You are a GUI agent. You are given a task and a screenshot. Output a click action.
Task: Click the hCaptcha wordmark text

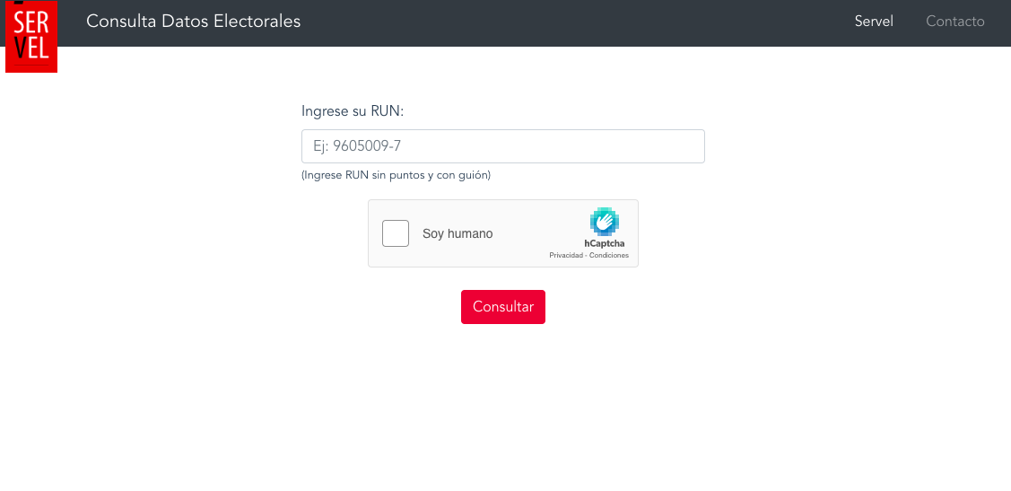point(605,243)
